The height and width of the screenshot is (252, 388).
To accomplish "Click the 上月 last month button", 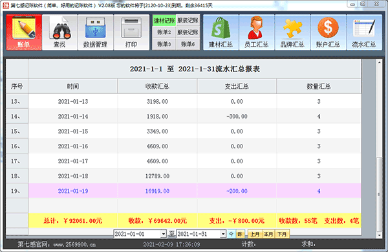I will point(255,234).
